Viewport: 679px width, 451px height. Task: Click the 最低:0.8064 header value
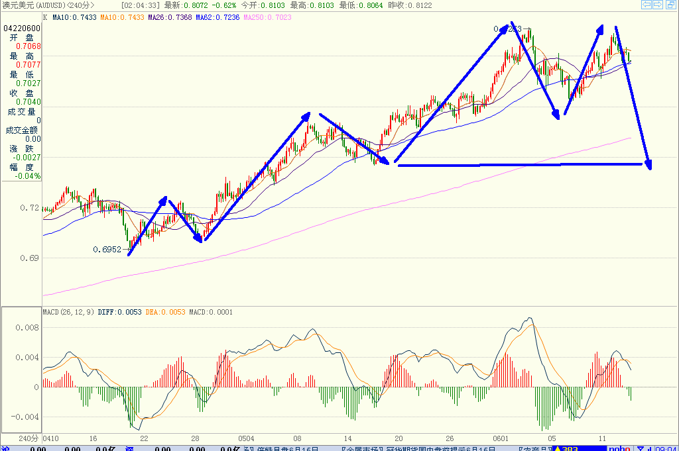(x=361, y=5)
